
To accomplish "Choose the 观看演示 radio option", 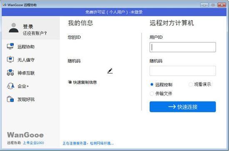I will [x=190, y=84].
